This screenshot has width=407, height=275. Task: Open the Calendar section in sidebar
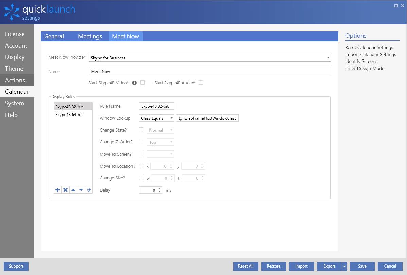point(17,92)
